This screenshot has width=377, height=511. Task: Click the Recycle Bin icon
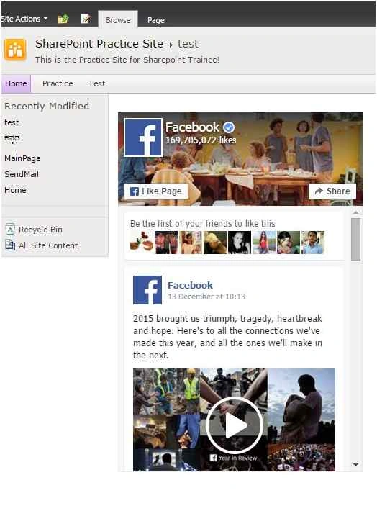tap(10, 229)
